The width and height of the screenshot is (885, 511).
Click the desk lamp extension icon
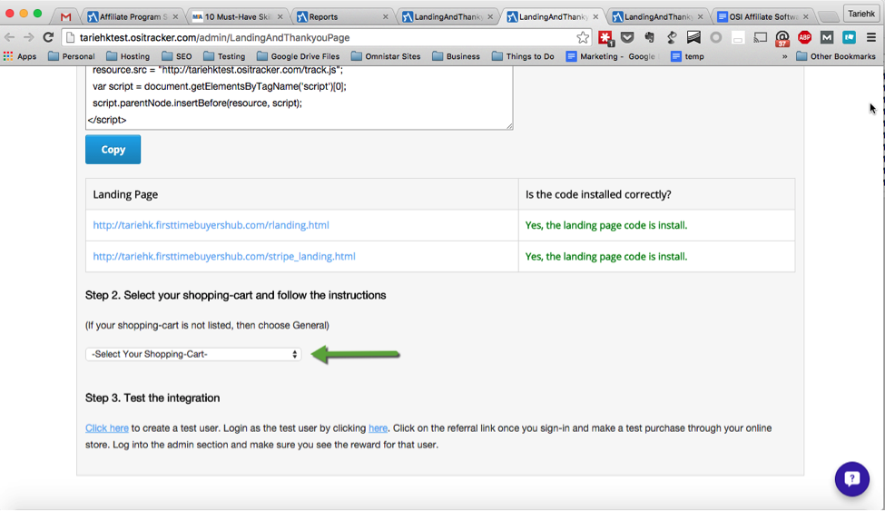[672, 38]
